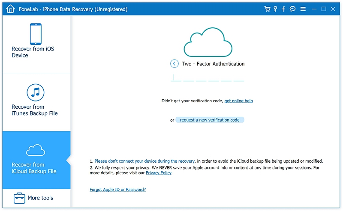The height and width of the screenshot is (211, 343).
Task: Click the phone icon for iOS Device
Action: pos(36,34)
